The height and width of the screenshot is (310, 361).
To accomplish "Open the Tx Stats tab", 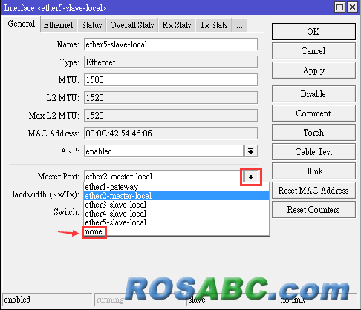I will pos(214,25).
